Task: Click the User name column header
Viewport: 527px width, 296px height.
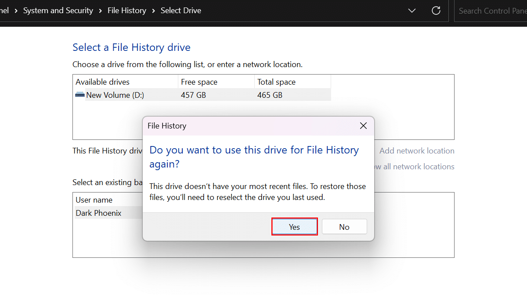Action: (x=94, y=200)
